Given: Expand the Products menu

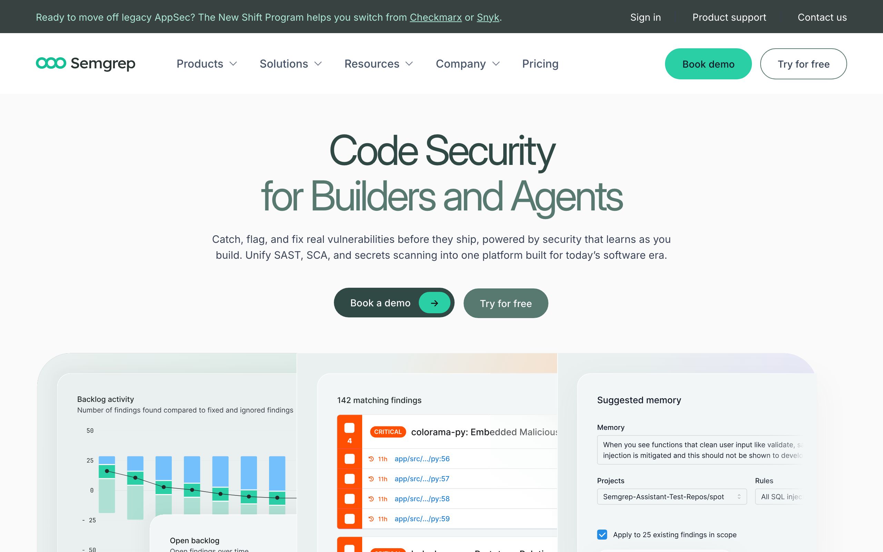Looking at the screenshot, I should [207, 64].
